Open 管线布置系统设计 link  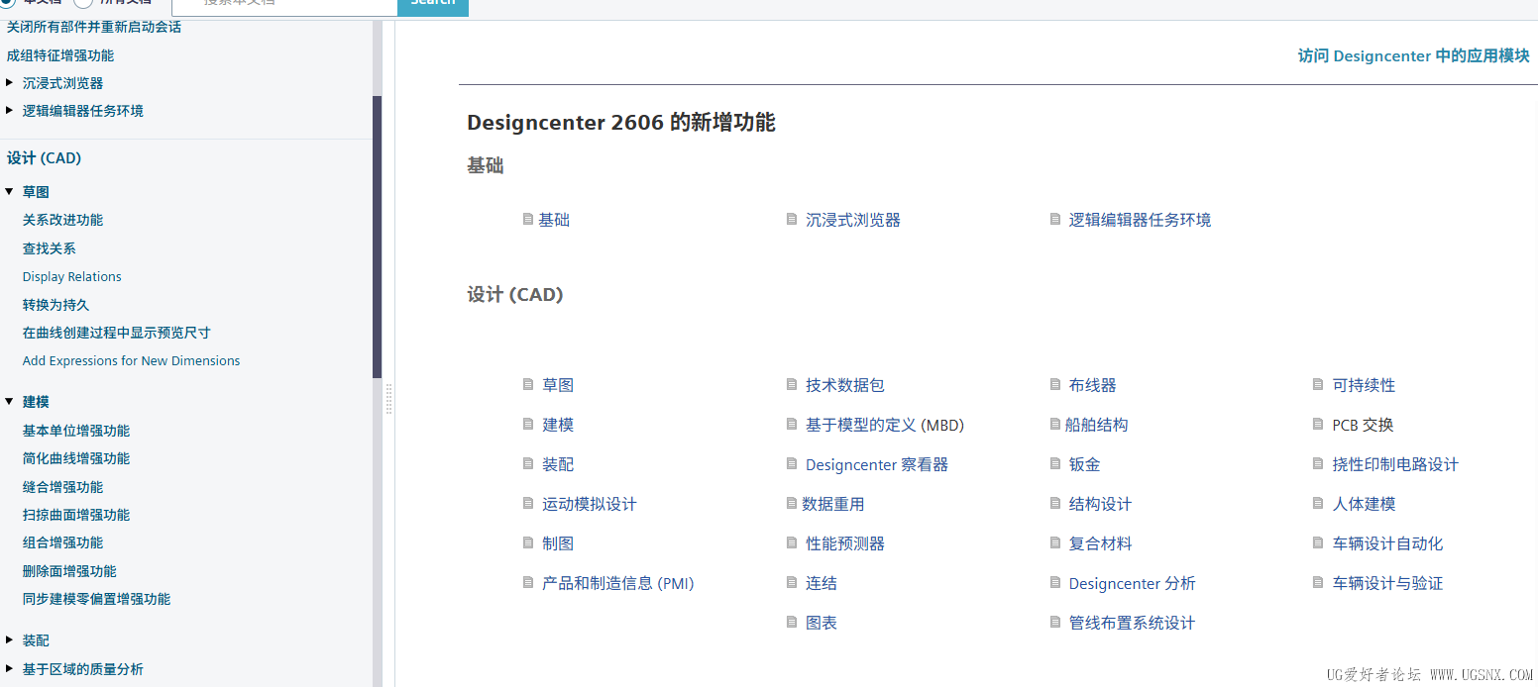(x=1132, y=623)
